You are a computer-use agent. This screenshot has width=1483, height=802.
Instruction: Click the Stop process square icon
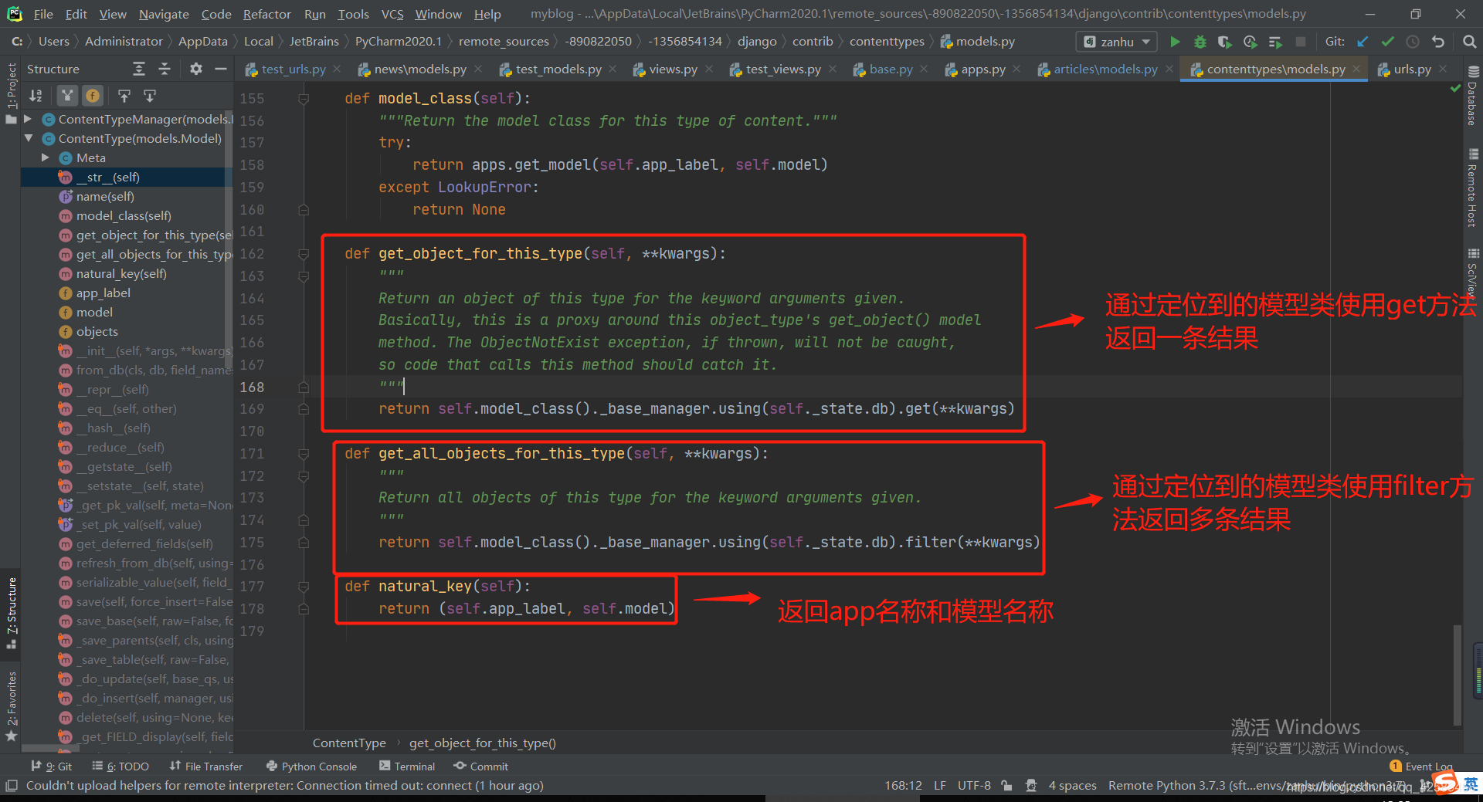point(1301,42)
